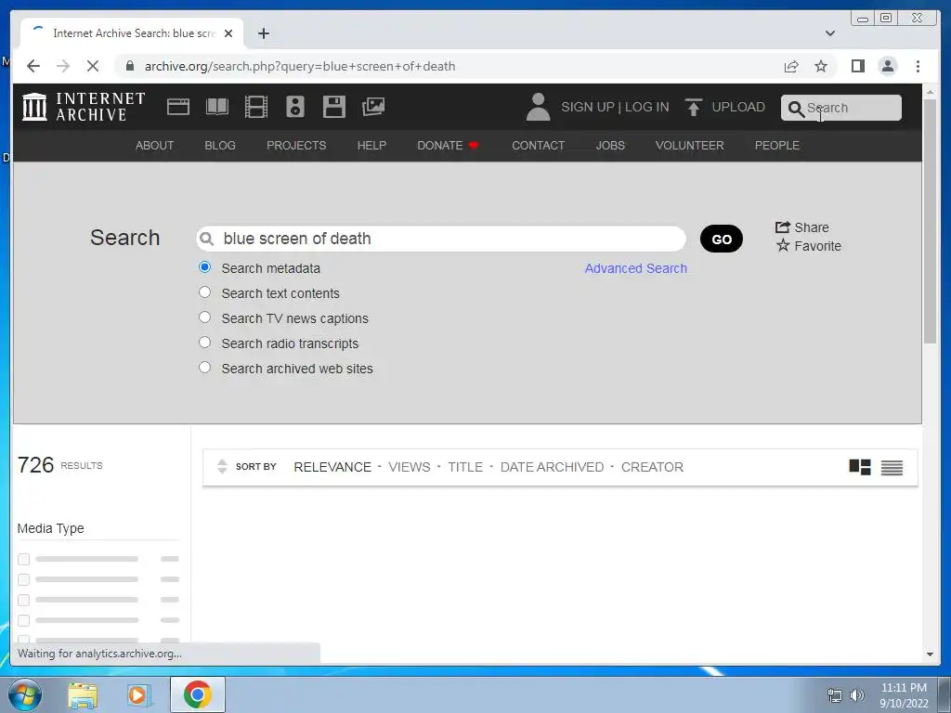Click the magnifier in the top search box
The height and width of the screenshot is (713, 951).
click(x=795, y=109)
